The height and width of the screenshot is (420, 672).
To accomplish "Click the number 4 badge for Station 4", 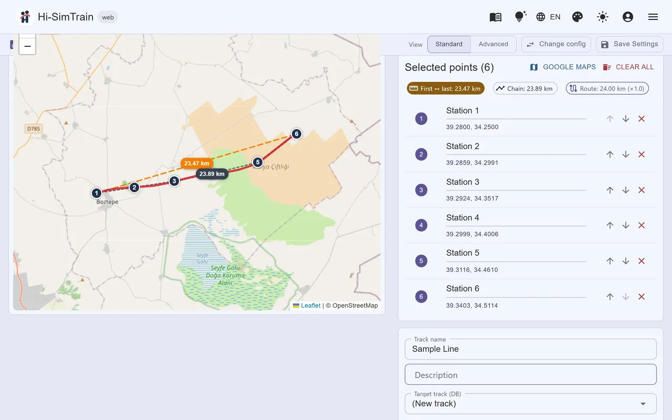I will [421, 225].
